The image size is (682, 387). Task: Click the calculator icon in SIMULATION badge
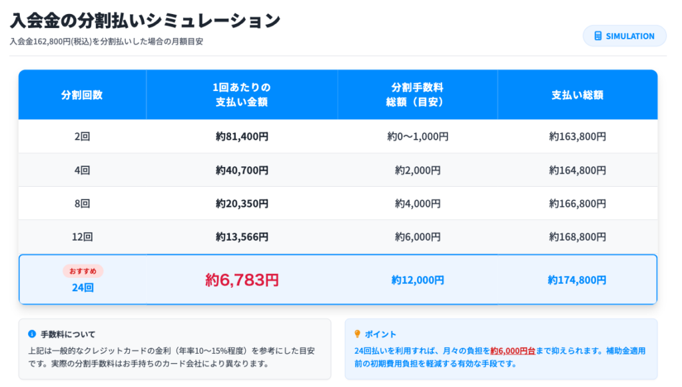click(597, 36)
